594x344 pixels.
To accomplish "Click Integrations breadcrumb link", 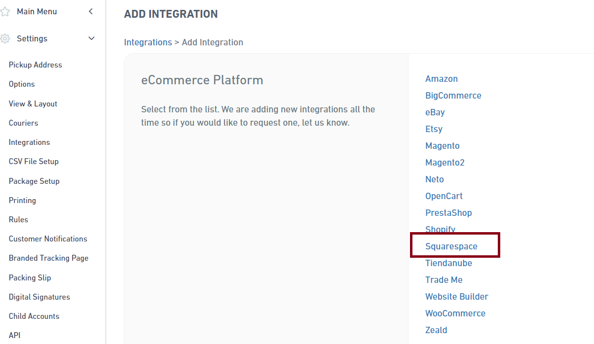I will point(148,42).
